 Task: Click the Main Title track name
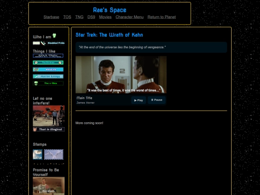84,98
